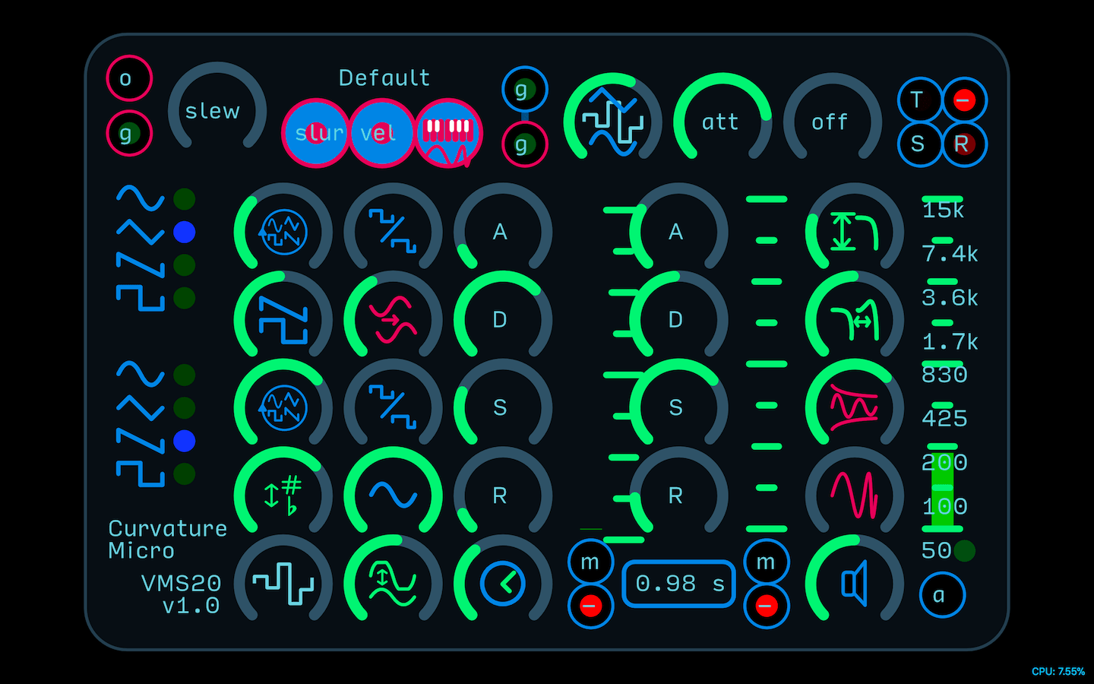This screenshot has width=1094, height=684.
Task: Toggle the vel button
Action: (381, 133)
